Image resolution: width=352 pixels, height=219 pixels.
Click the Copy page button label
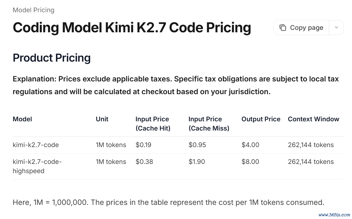(307, 28)
